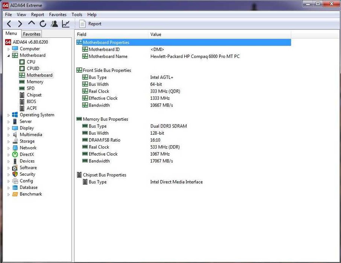341x263 pixels.
Task: Select the Devices tree item
Action: pyautogui.click(x=27, y=161)
